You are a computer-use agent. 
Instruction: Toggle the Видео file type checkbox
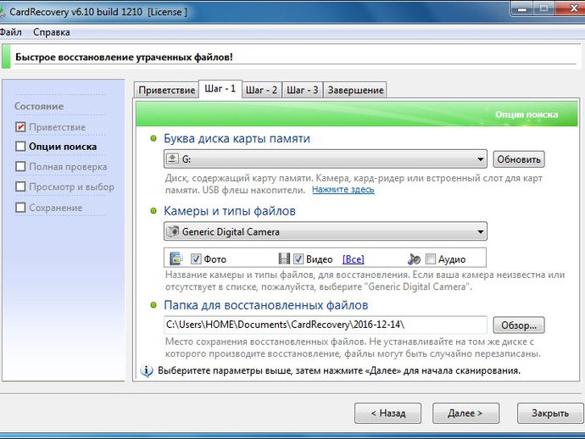[298, 258]
